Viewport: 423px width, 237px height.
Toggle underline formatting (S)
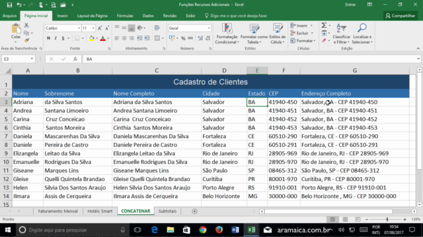pyautogui.click(x=63, y=38)
